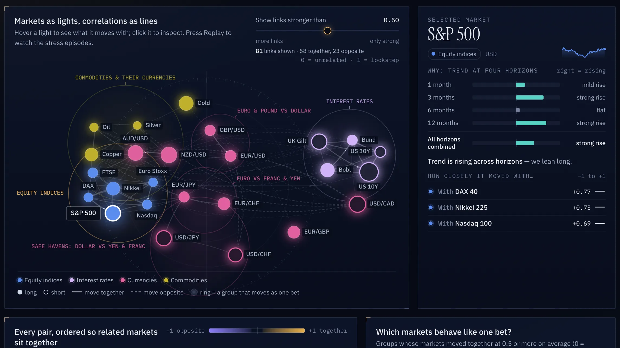The height and width of the screenshot is (348, 620).
Task: Click the 3 months trend bar
Action: point(516,97)
